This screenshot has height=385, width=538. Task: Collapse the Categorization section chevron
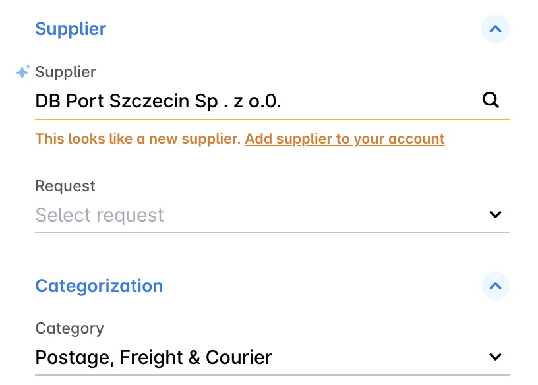pos(495,286)
